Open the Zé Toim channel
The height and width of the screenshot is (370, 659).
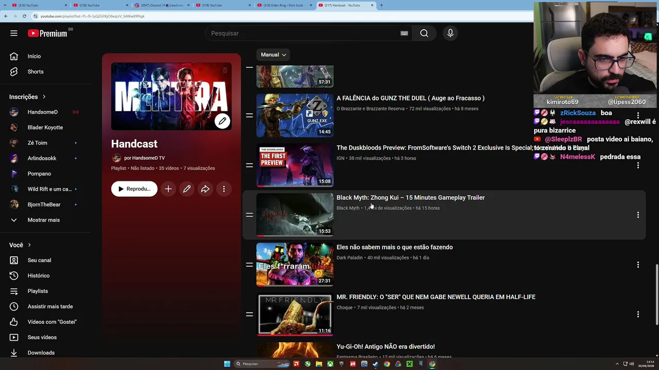[37, 143]
